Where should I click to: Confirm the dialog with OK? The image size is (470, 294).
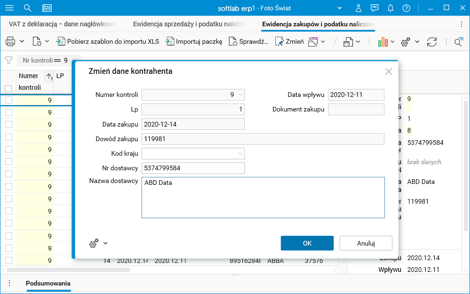tap(307, 243)
